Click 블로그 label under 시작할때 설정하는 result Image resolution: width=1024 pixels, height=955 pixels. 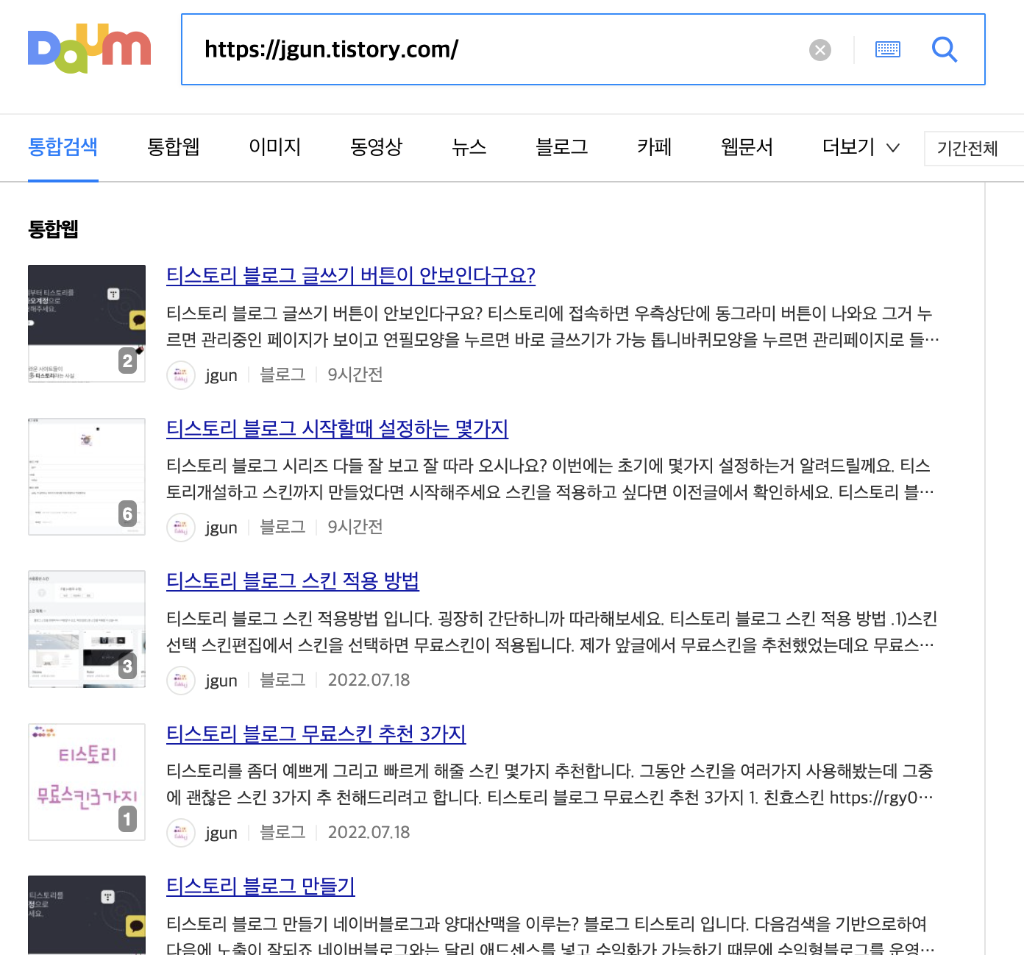pyautogui.click(x=282, y=527)
